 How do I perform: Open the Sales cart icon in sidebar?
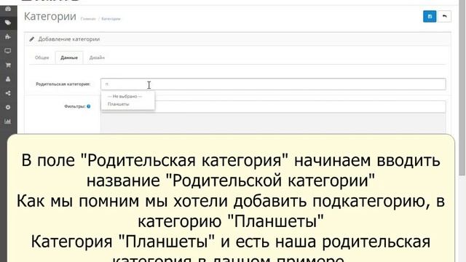pyautogui.click(x=8, y=65)
